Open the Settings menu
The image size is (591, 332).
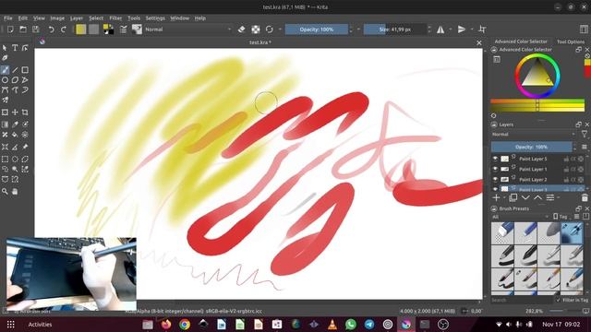coord(155,18)
